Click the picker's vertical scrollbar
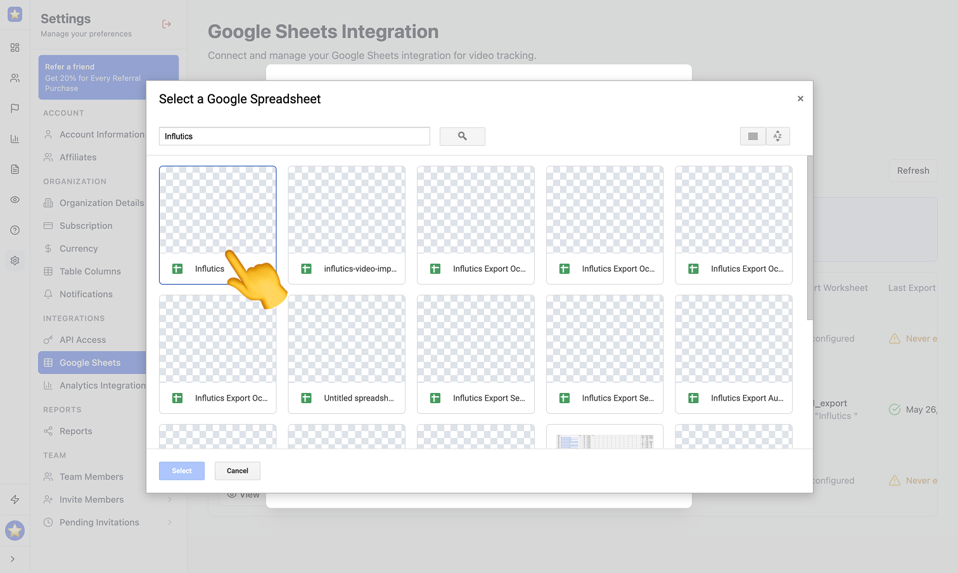The height and width of the screenshot is (573, 958). [810, 238]
